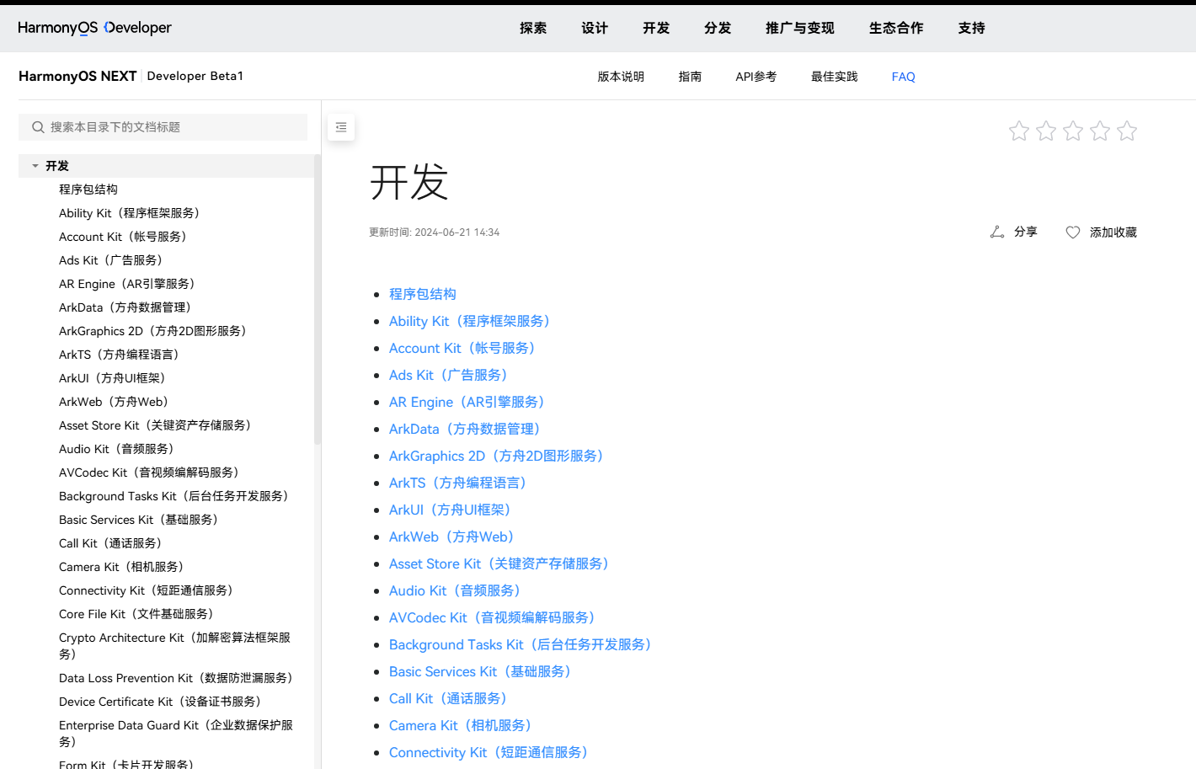Rate the page one star
Viewport: 1196px width, 769px height.
tap(1019, 131)
